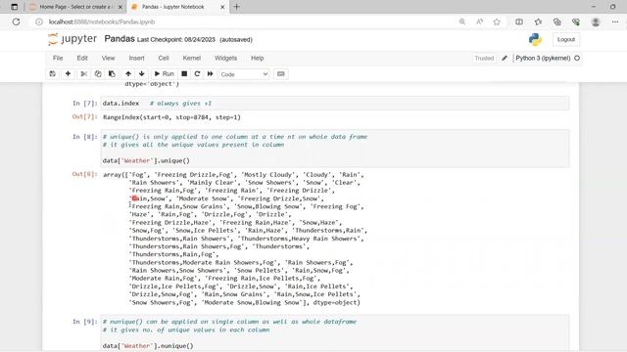Click the pencil edit mode icon

click(x=505, y=59)
